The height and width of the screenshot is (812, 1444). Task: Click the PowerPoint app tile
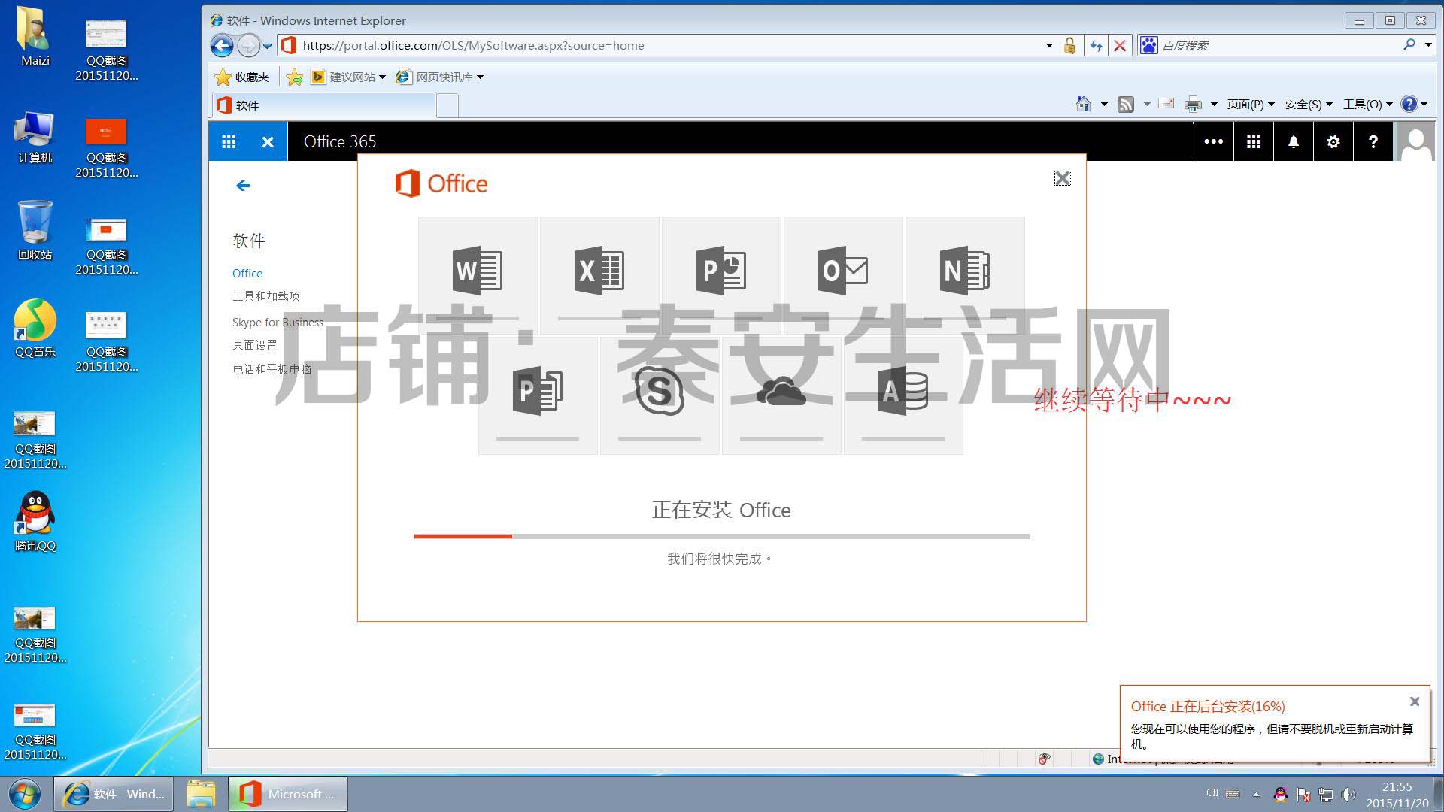[x=721, y=274]
